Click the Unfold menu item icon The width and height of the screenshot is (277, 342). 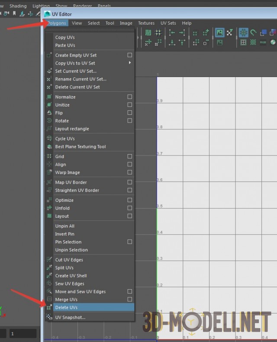pyautogui.click(x=49, y=208)
